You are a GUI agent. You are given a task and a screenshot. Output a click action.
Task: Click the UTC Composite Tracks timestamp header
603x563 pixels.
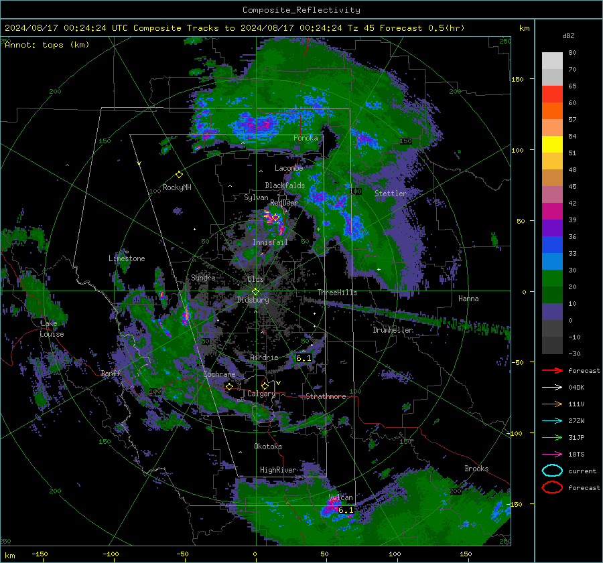tap(234, 28)
